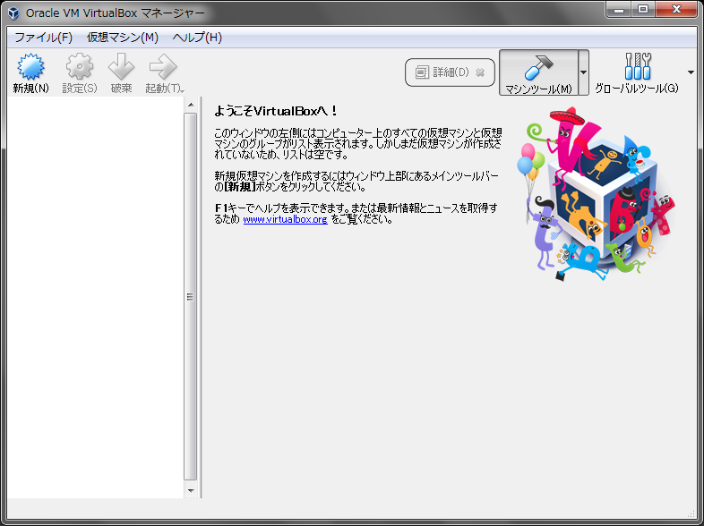Click the 新規(N) new machine icon

coord(30,66)
